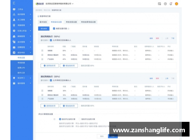Click 增加指标项 in the 50% section

69,66
